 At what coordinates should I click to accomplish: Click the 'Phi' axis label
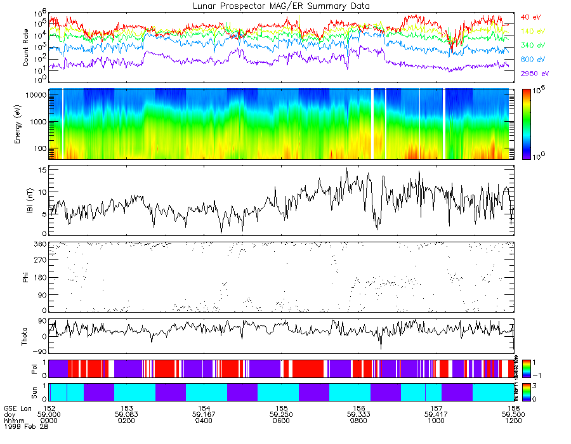(25, 277)
